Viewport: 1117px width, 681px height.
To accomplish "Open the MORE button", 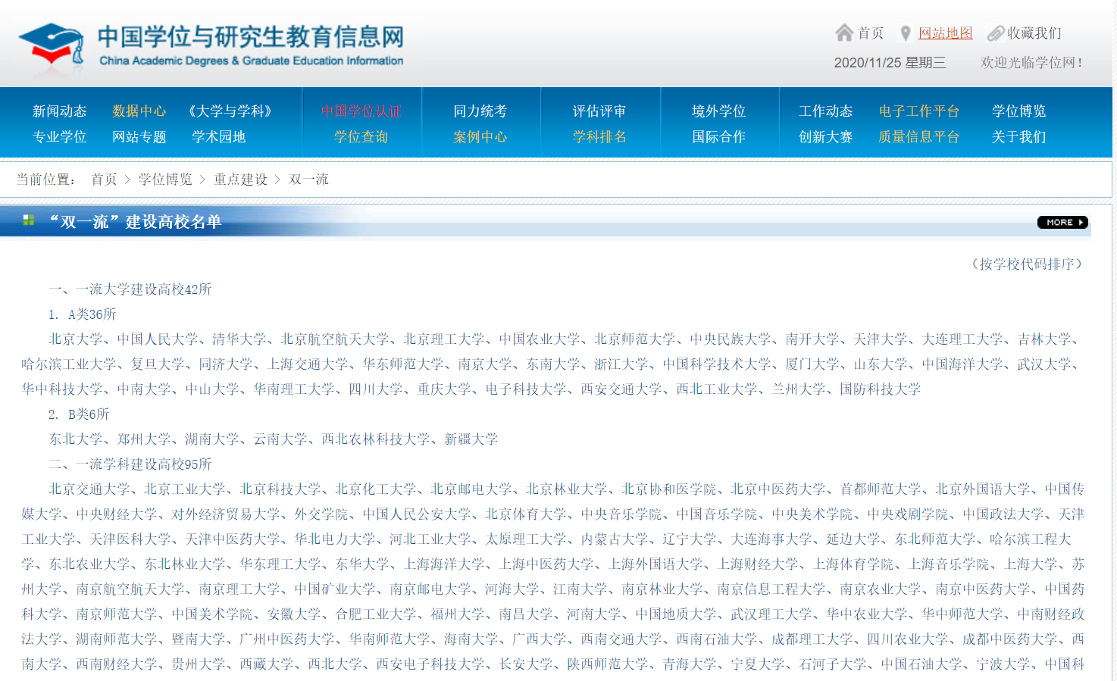I will 1062,222.
